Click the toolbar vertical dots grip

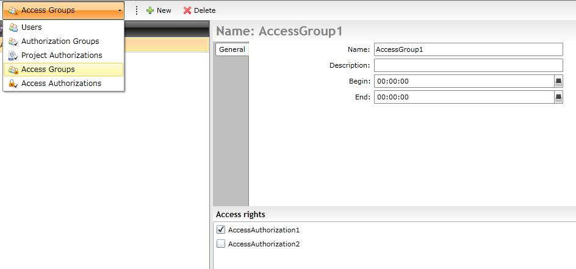137,10
